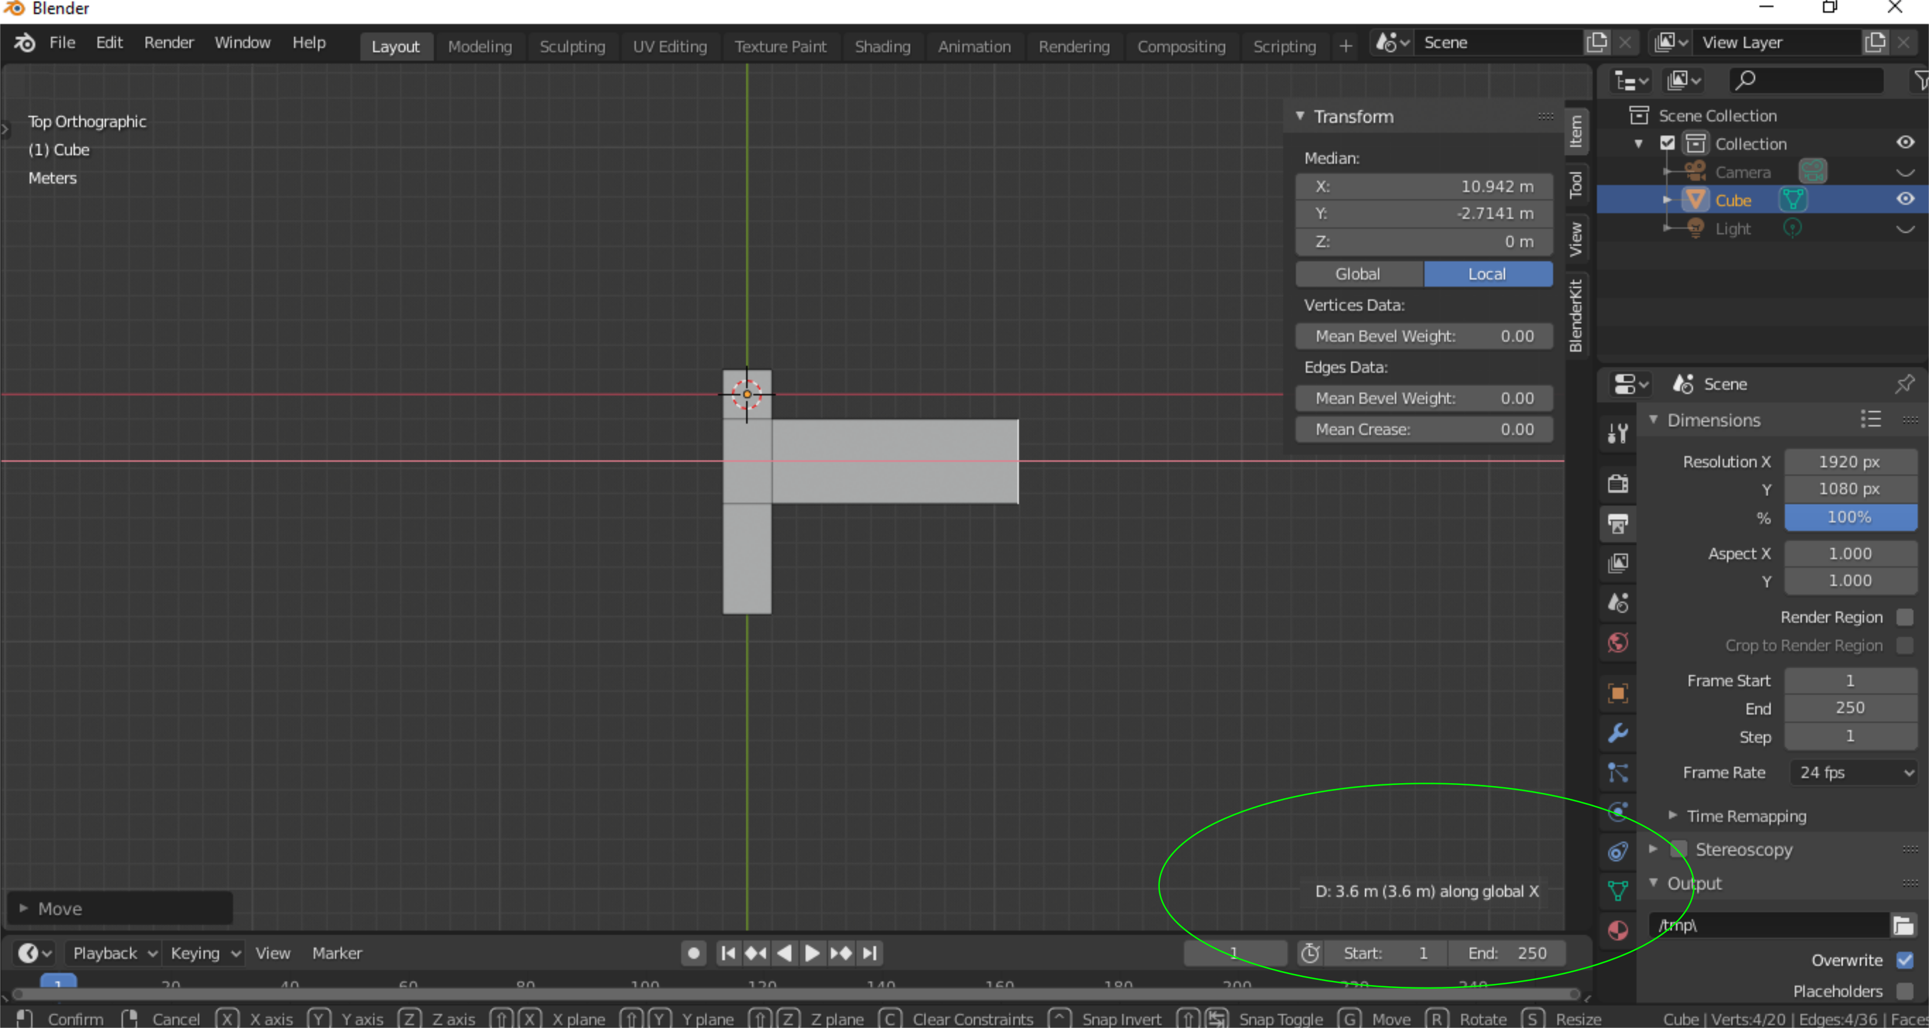1929x1028 pixels.
Task: Pin the properties editor with pin icon
Action: [x=1905, y=384]
